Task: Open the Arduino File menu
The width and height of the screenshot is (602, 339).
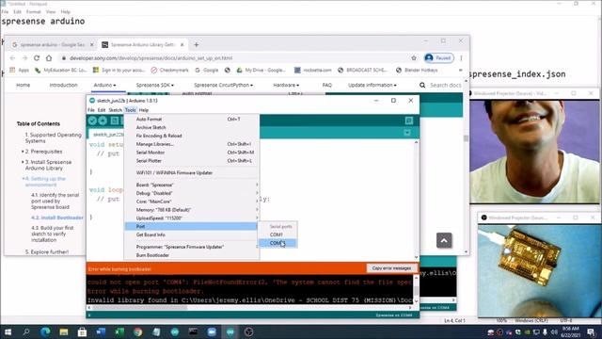Action: (x=91, y=110)
